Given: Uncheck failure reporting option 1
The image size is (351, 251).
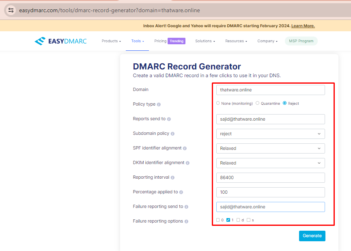Looking at the screenshot, I should point(228,220).
